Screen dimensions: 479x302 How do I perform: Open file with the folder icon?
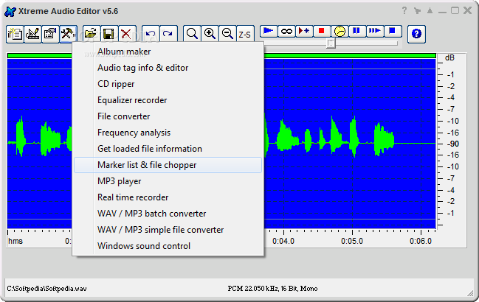[x=91, y=34]
